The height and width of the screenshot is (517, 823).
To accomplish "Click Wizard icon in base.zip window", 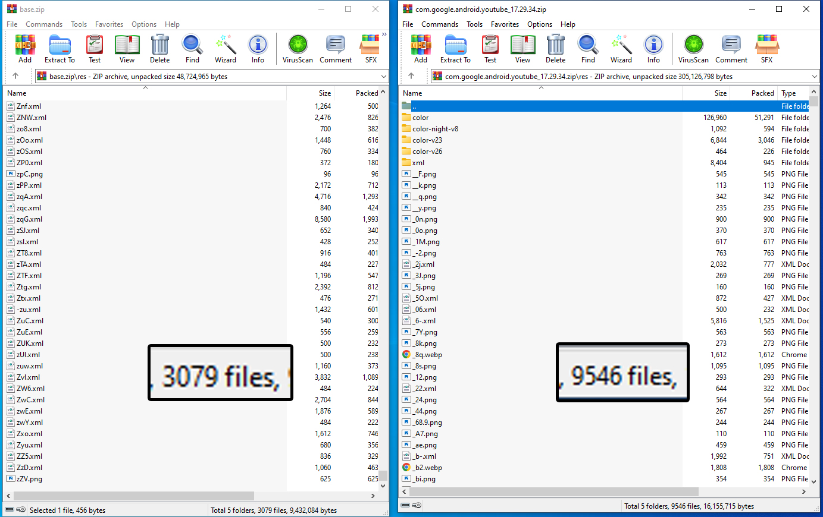I will click(x=226, y=49).
